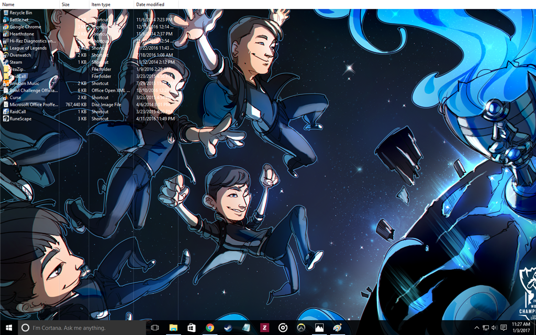Click Shortcut type in the Curse row
Image resolution: width=536 pixels, height=335 pixels.
[x=100, y=97]
